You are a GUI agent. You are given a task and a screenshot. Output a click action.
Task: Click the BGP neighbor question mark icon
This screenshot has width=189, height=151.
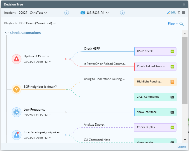click(16, 89)
